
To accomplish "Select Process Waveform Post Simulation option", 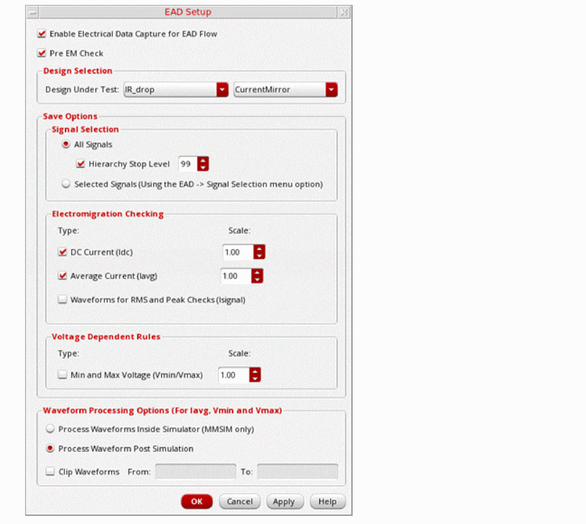I will coord(50,449).
